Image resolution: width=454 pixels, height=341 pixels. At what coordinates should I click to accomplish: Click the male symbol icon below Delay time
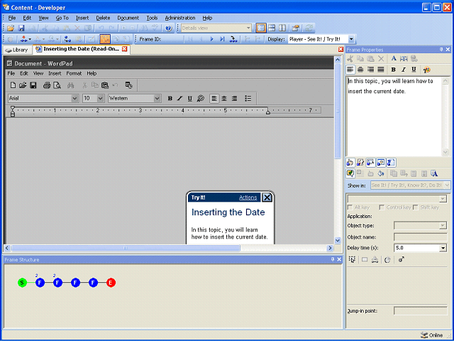[x=402, y=259]
